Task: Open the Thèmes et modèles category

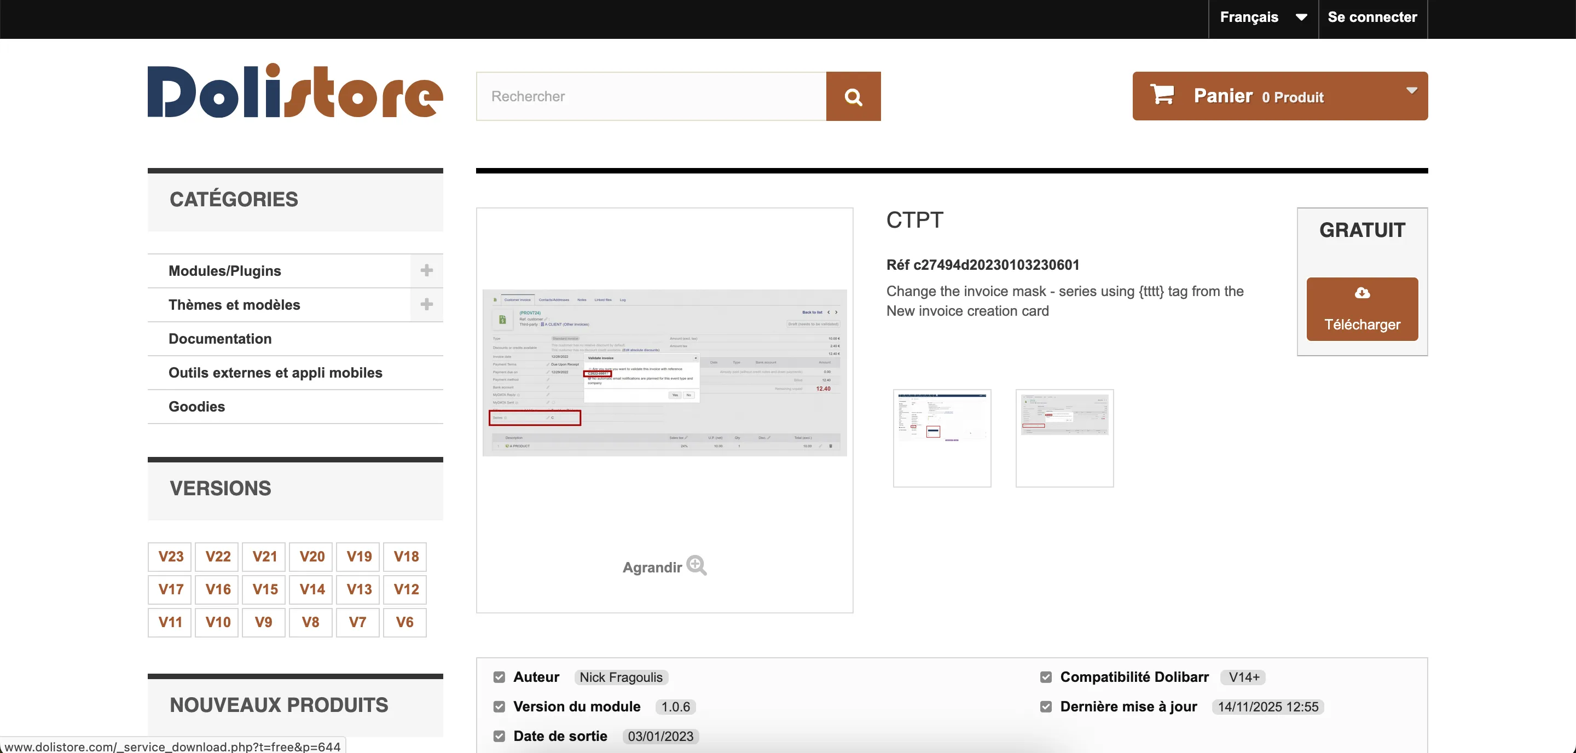Action: [x=234, y=305]
